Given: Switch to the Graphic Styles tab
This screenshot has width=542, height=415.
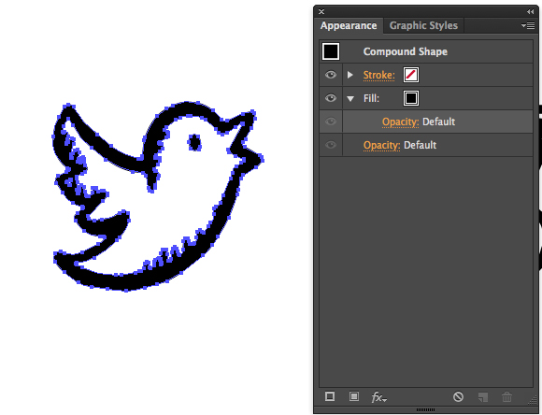Looking at the screenshot, I should point(423,25).
